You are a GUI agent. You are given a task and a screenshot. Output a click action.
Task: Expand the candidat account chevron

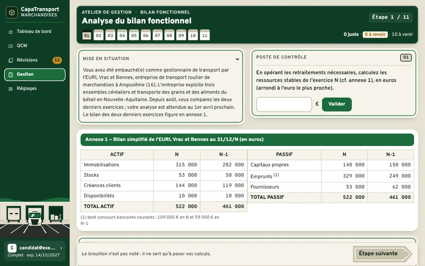[x=61, y=248]
